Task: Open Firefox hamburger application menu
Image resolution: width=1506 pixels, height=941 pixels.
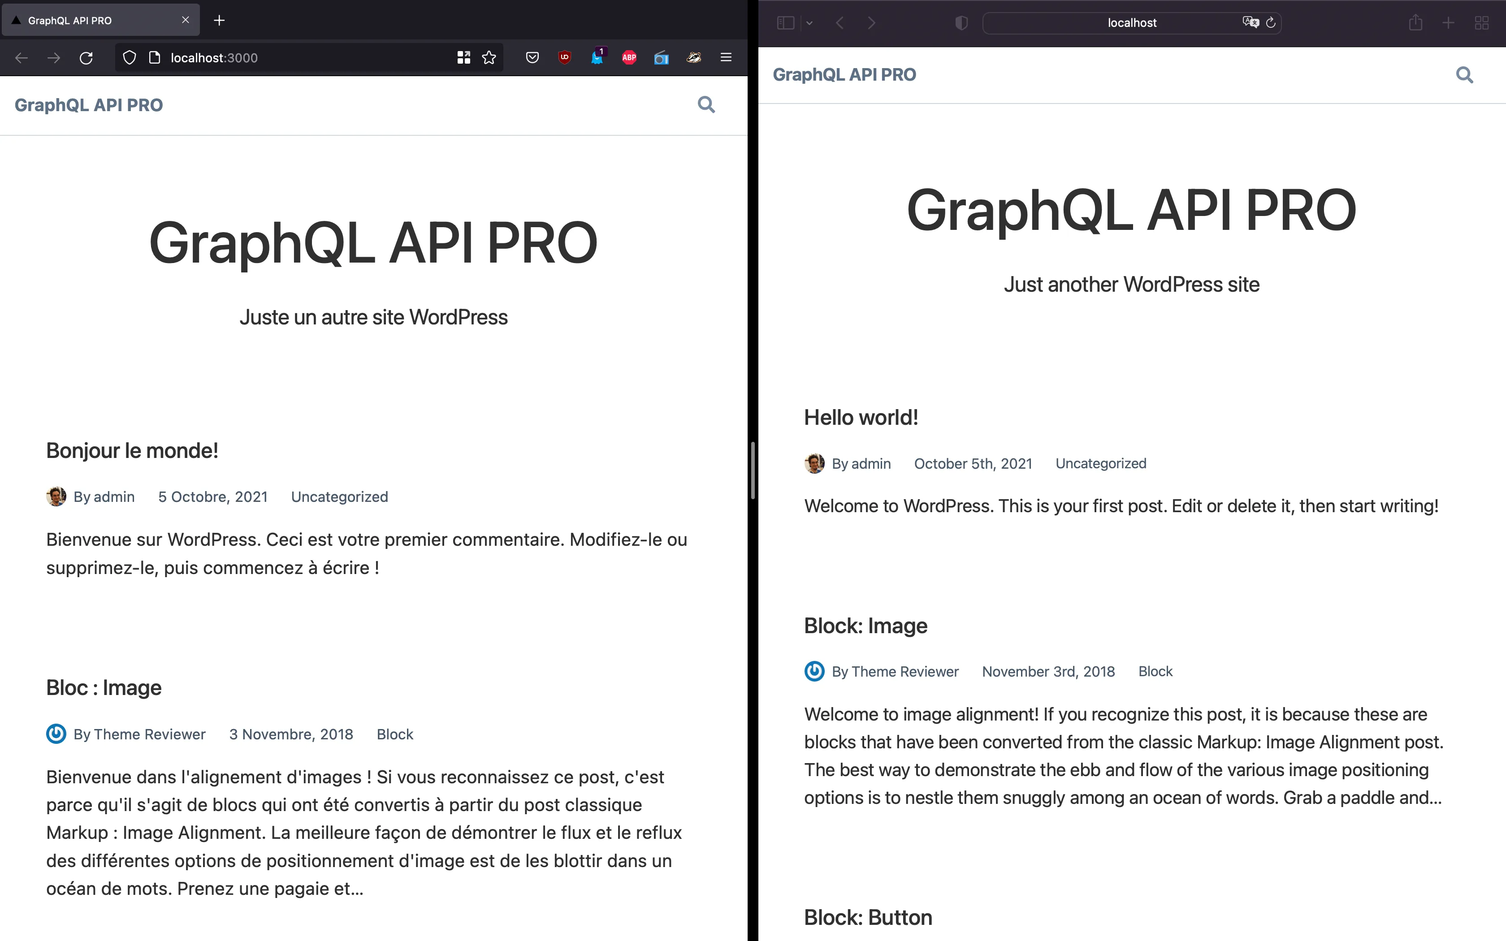Action: [x=726, y=58]
